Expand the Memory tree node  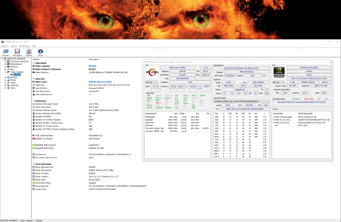pyautogui.click(x=5, y=67)
